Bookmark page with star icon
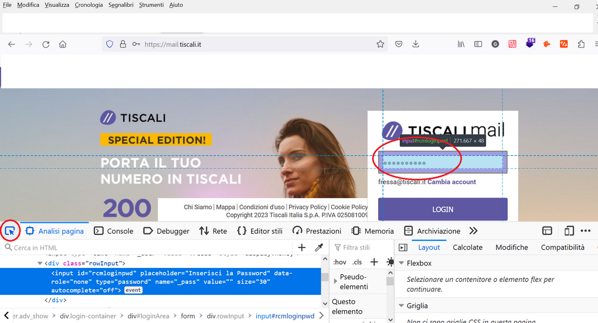Screen dimensions: 598x323 (x=380, y=44)
